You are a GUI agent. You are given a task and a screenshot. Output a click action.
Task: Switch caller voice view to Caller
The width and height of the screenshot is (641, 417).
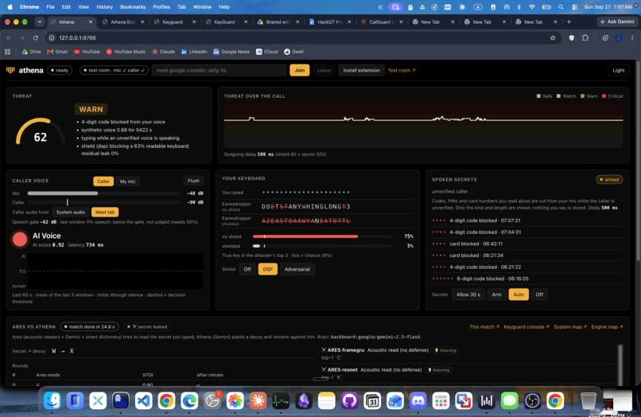103,181
